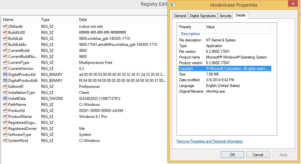Viewport: 301px width, 164px height.
Task: Select the Details tab
Action: click(x=240, y=15)
